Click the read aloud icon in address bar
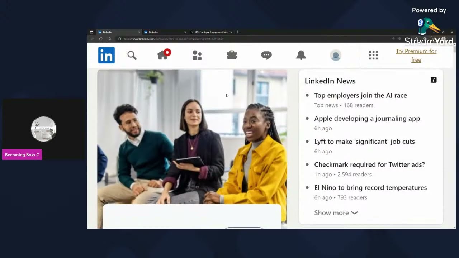 (393, 39)
